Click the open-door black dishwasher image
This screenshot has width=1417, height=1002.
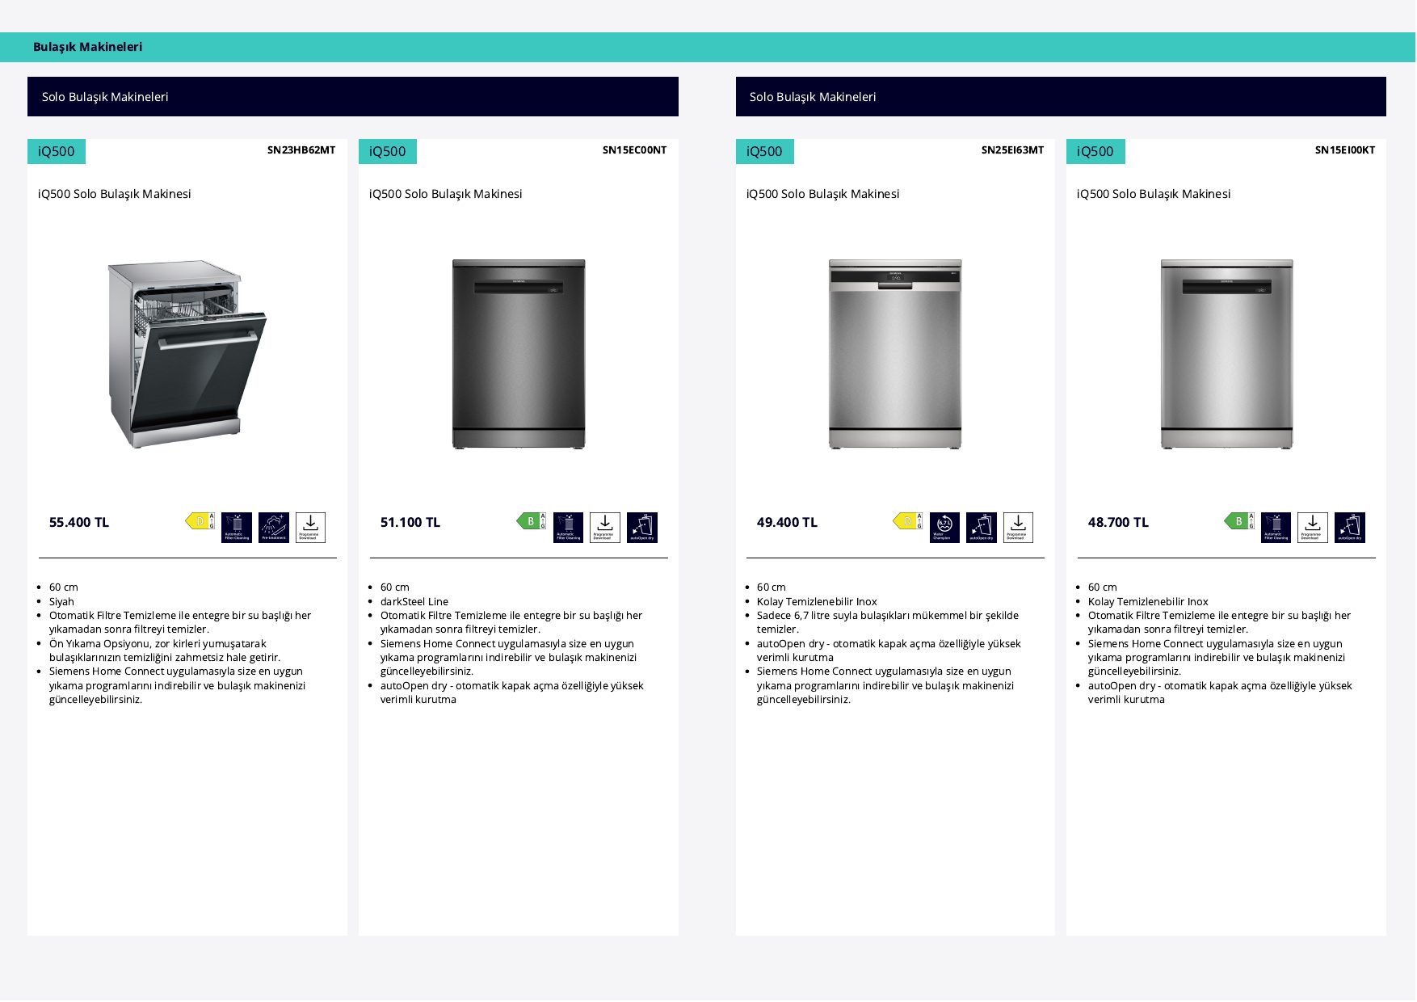coord(187,354)
